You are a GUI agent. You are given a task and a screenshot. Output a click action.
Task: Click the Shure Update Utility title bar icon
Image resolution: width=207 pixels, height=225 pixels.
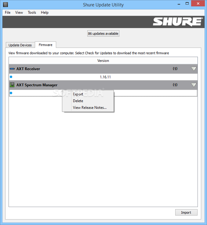click(5, 5)
